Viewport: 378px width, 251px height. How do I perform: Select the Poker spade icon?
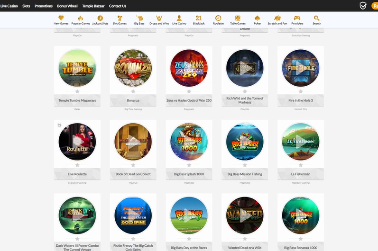pos(257,18)
